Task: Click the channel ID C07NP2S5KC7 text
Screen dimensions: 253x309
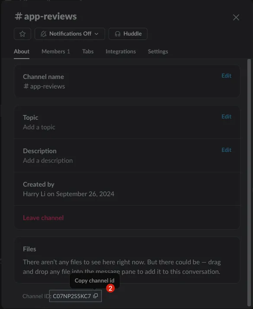Action: [x=72, y=296]
